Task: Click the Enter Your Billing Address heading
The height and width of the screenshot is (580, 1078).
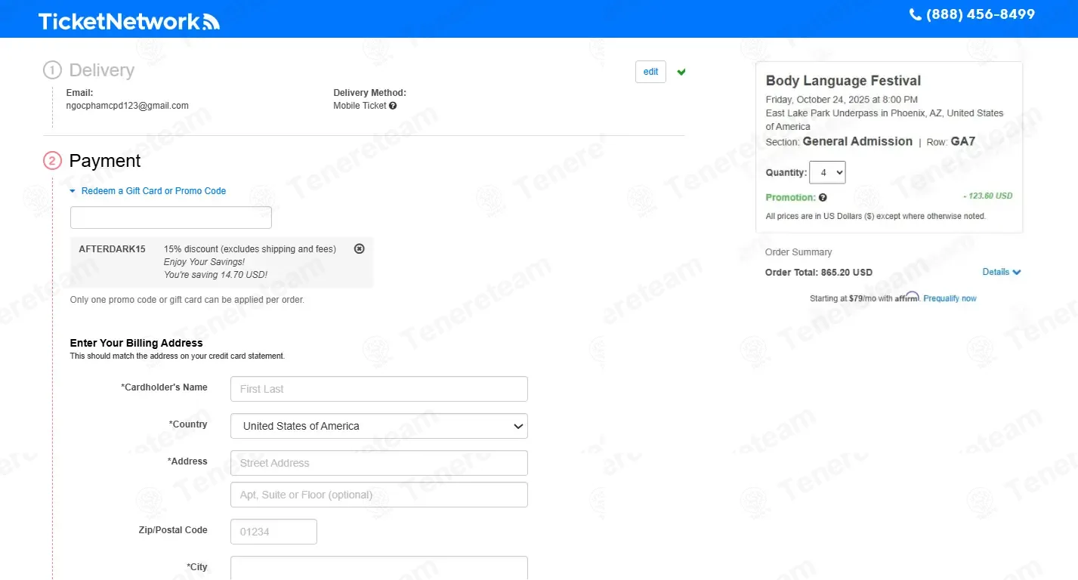Action: tap(137, 343)
